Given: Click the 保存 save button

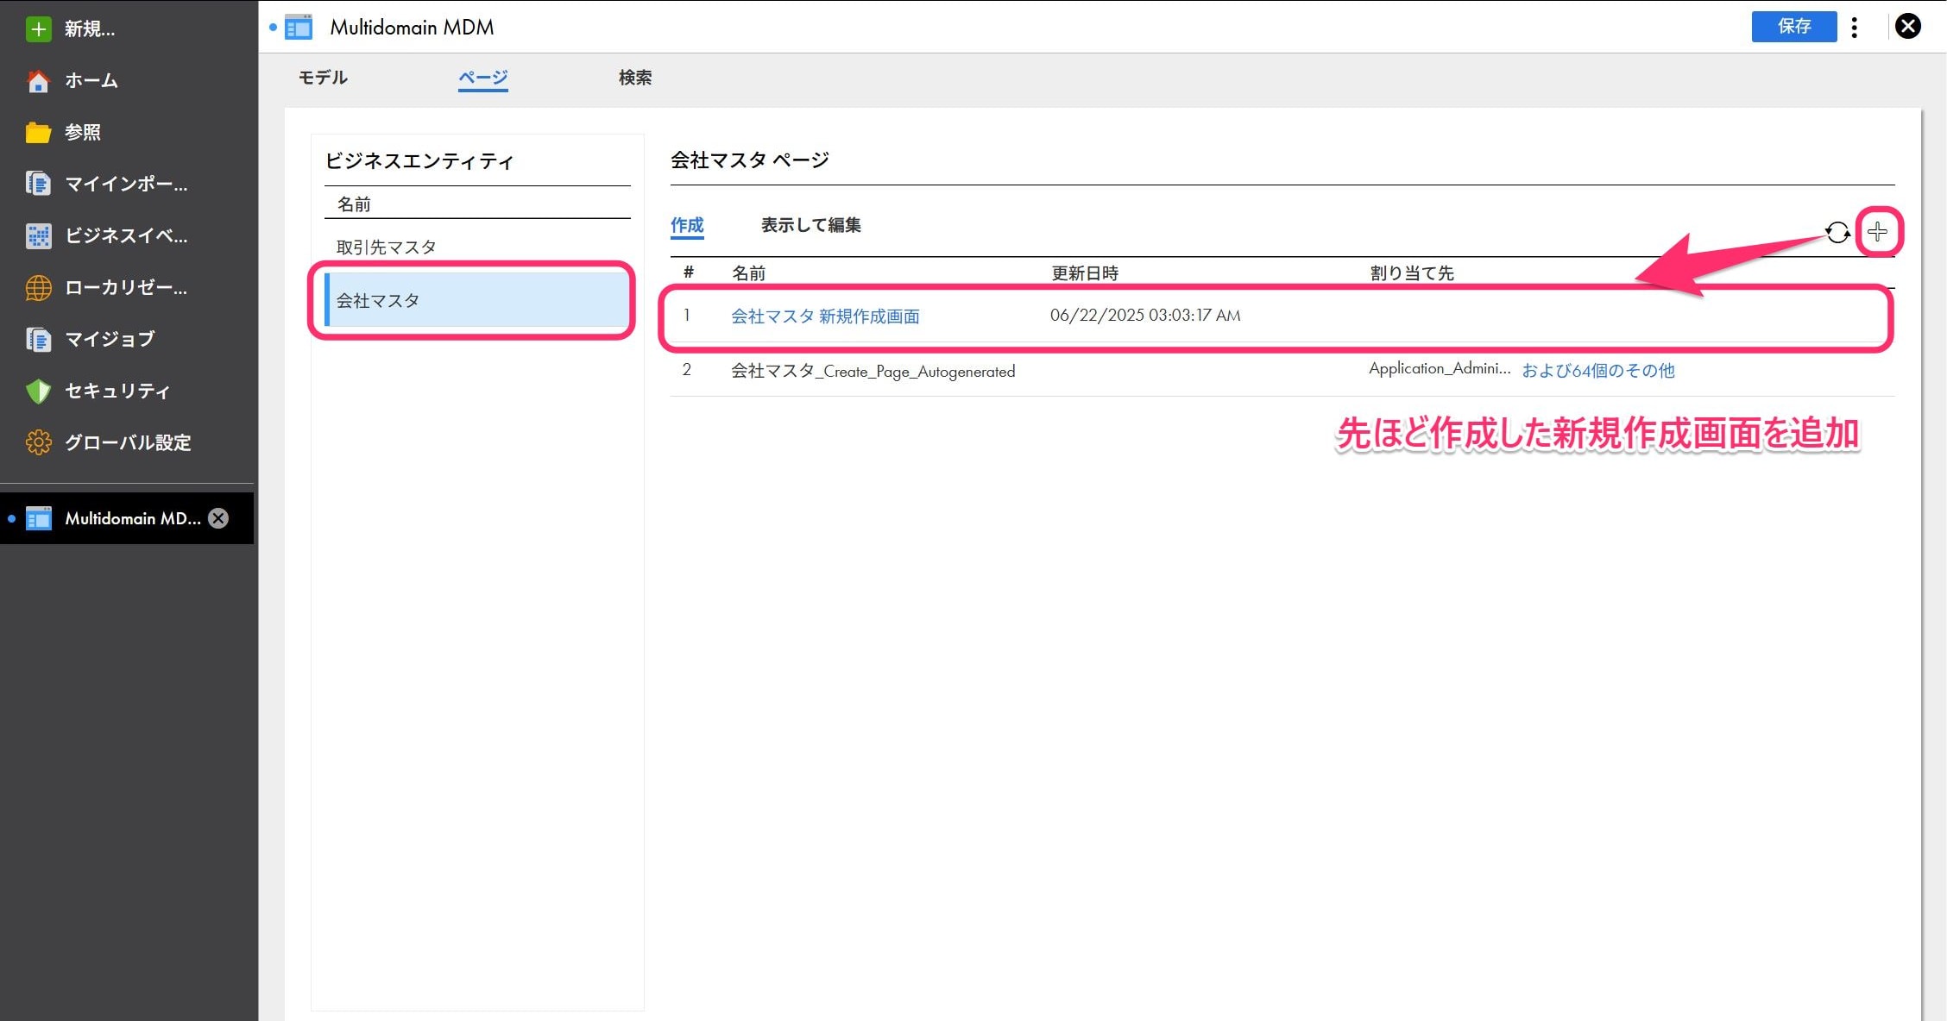Looking at the screenshot, I should (1793, 27).
